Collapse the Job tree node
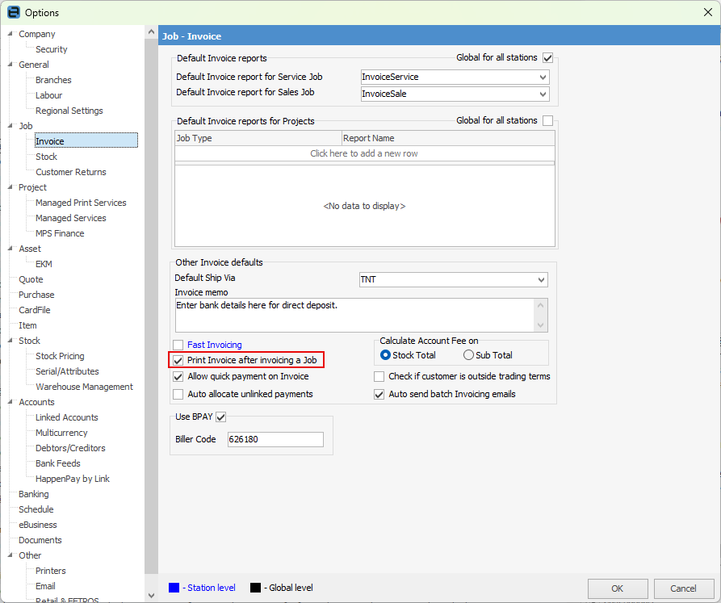 (10, 125)
